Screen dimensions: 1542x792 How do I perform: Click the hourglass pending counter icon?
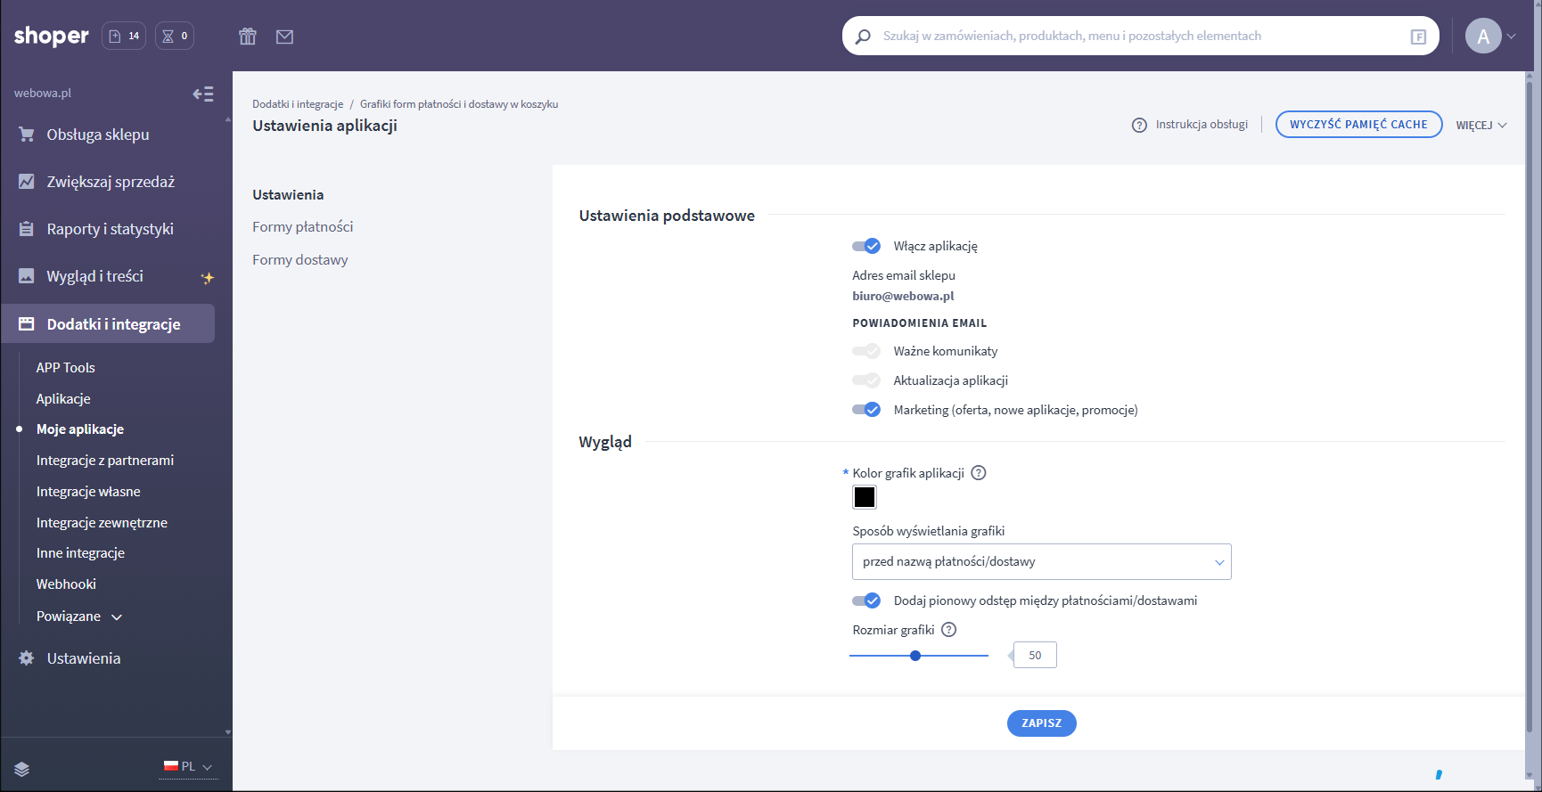[x=174, y=37]
